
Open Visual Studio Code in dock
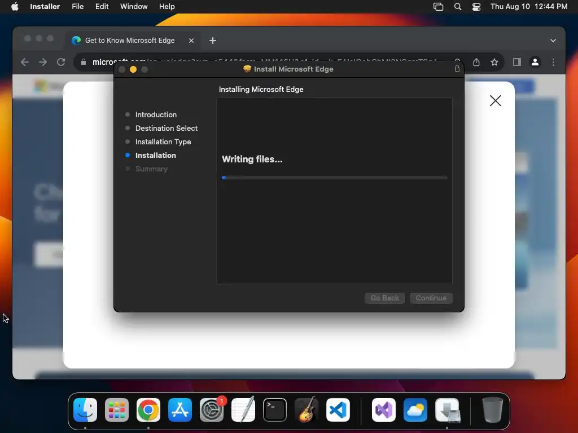[x=338, y=410]
